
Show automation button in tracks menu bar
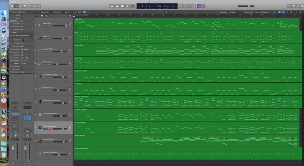coord(76,12)
